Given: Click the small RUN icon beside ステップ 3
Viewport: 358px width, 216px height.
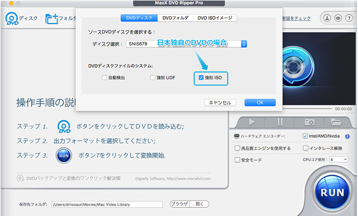Looking at the screenshot, I should pos(64,156).
